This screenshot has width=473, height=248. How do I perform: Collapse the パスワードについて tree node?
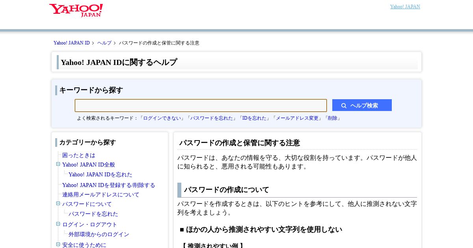click(x=58, y=204)
